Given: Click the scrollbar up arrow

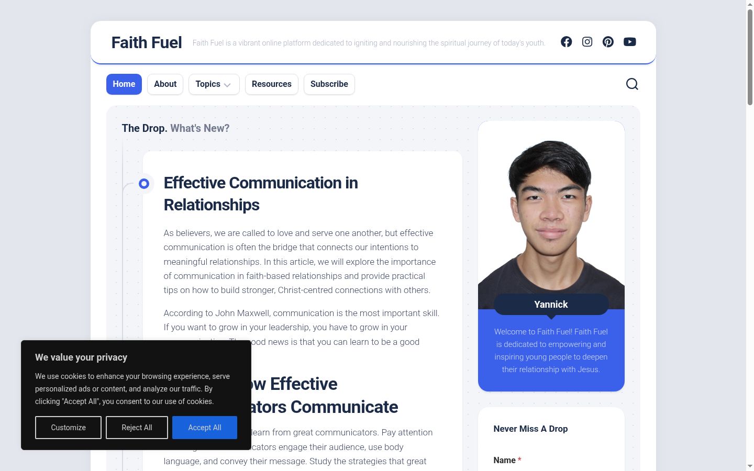Looking at the screenshot, I should coord(750,4).
